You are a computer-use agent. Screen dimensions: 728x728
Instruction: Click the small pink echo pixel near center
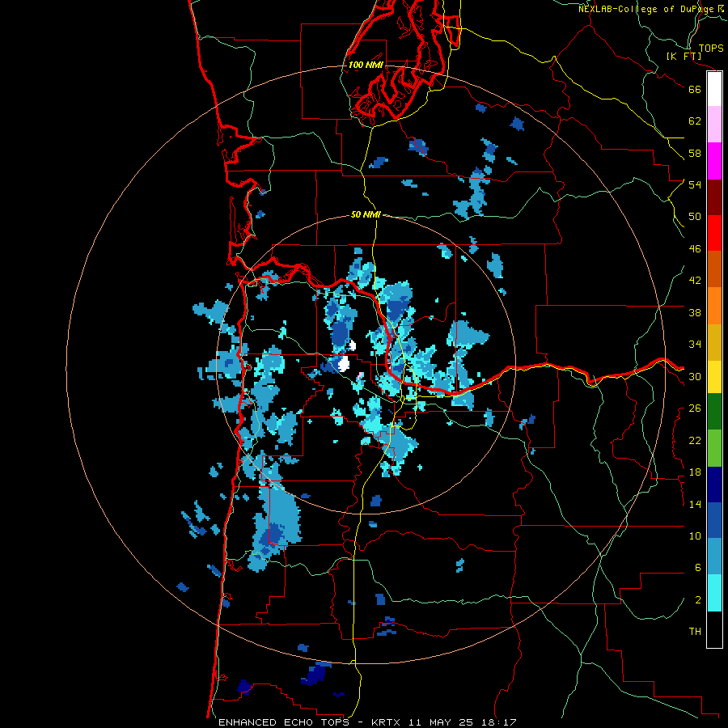tap(361, 375)
